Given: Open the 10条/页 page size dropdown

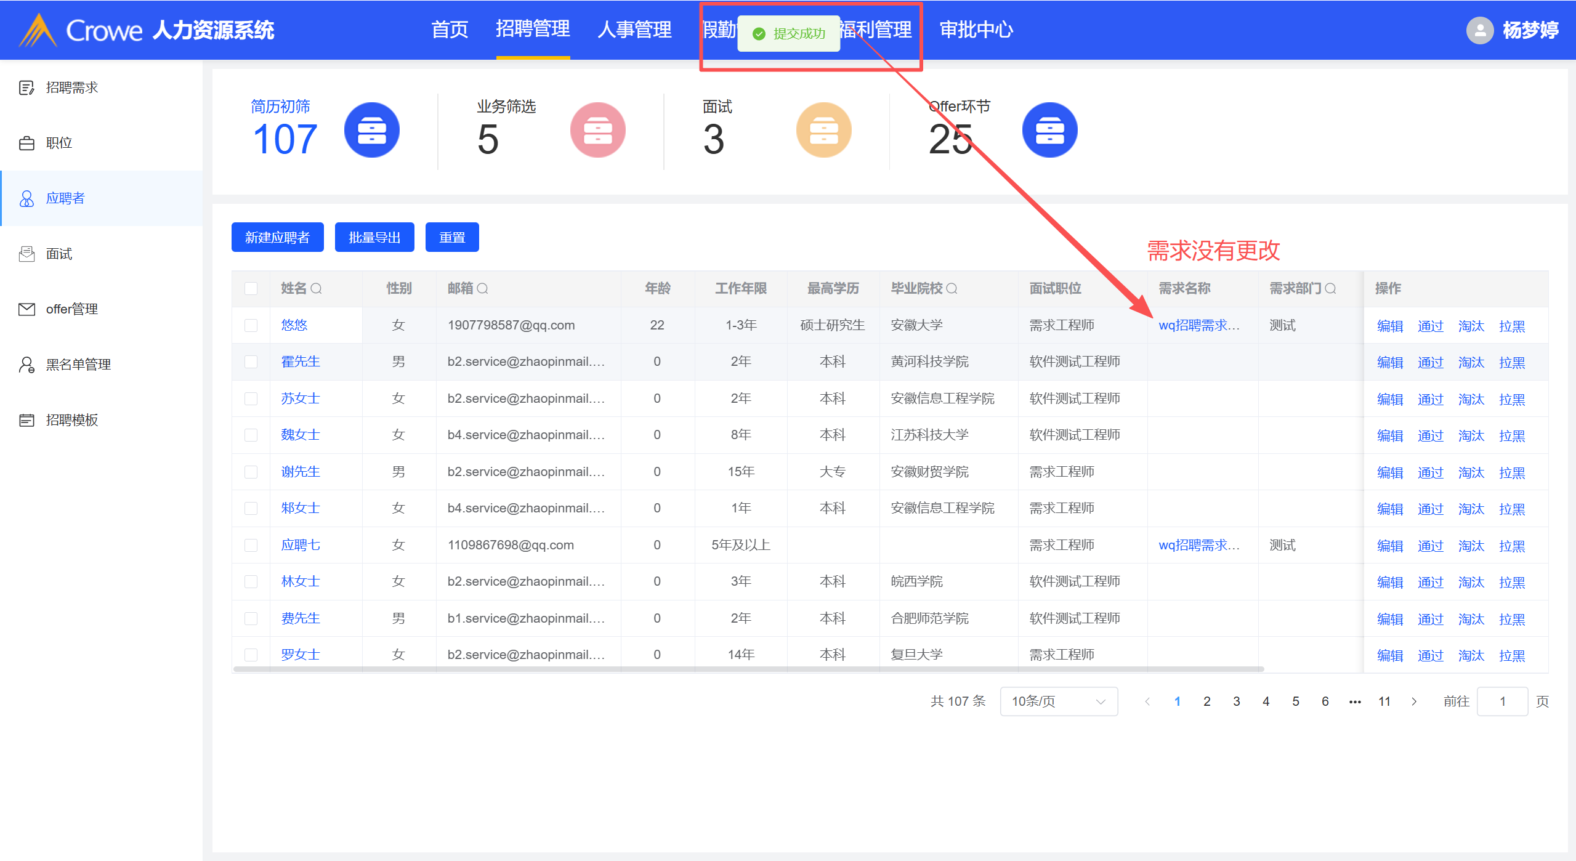Looking at the screenshot, I should coord(1058,701).
